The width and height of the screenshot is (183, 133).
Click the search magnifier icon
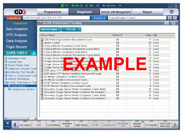(x=171, y=12)
